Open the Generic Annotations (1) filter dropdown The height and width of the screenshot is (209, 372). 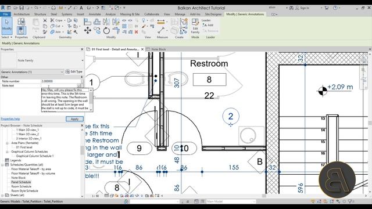[x=32, y=72]
